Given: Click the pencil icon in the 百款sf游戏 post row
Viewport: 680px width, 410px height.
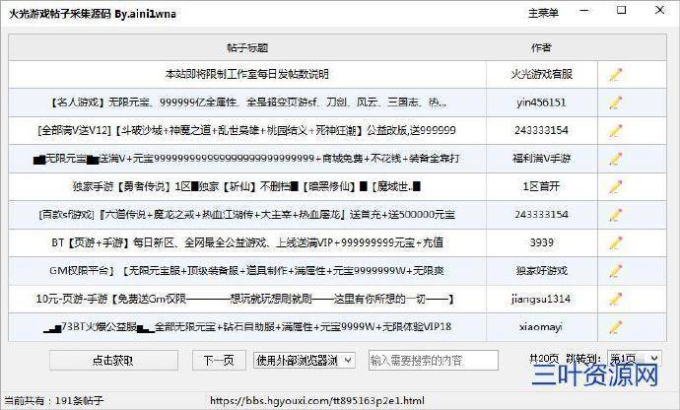Looking at the screenshot, I should [615, 215].
